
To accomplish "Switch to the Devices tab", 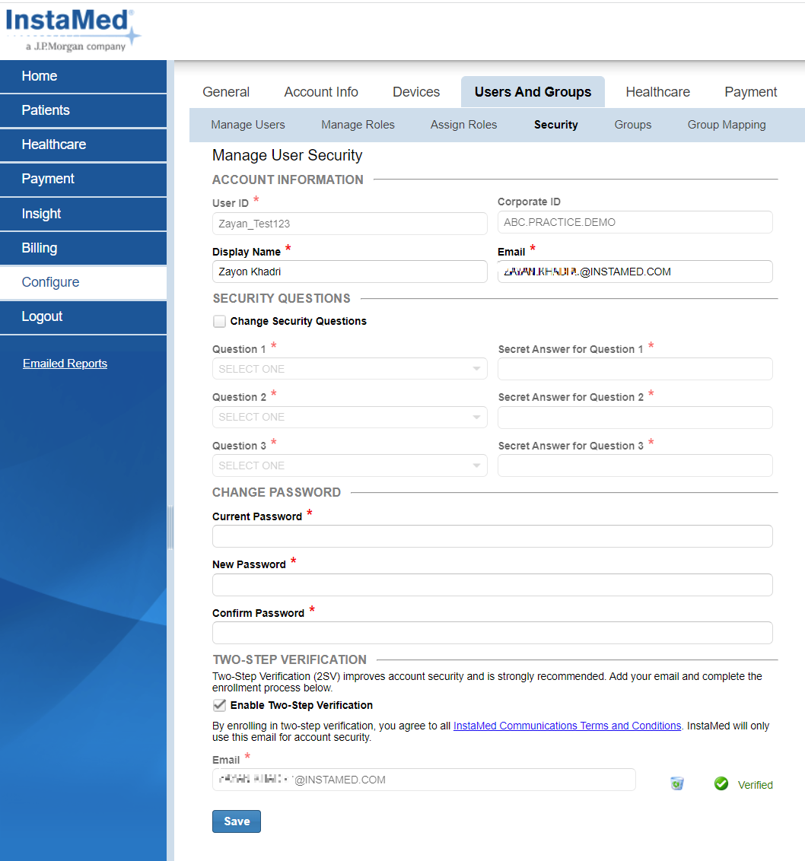I will [x=415, y=91].
